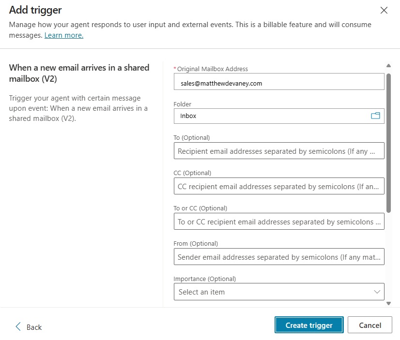400x340 pixels.
Task: Click the Inbox folder field
Action: (x=271, y=116)
